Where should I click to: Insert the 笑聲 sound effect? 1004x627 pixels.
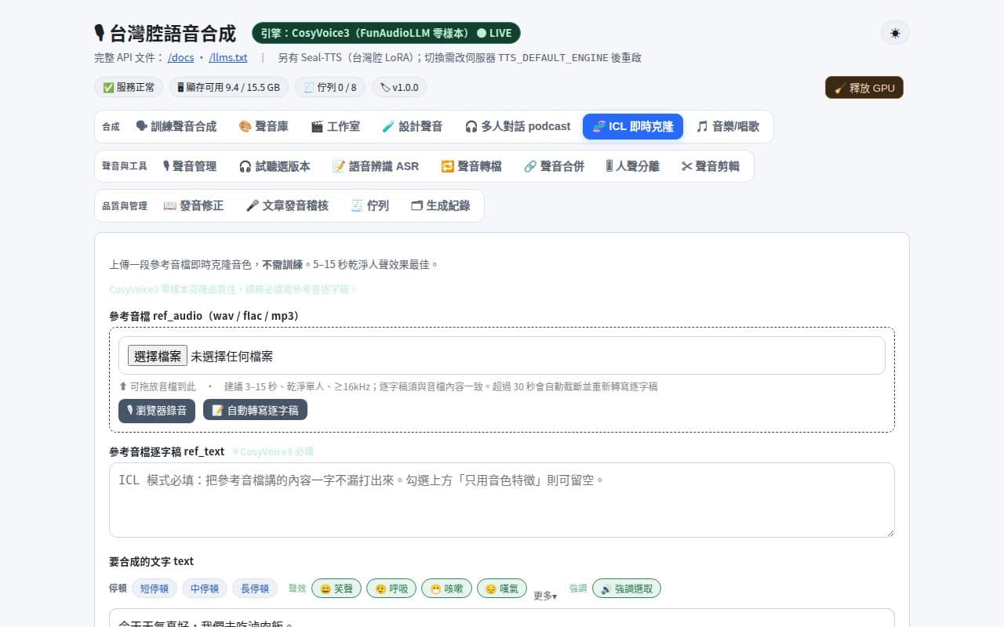[336, 589]
